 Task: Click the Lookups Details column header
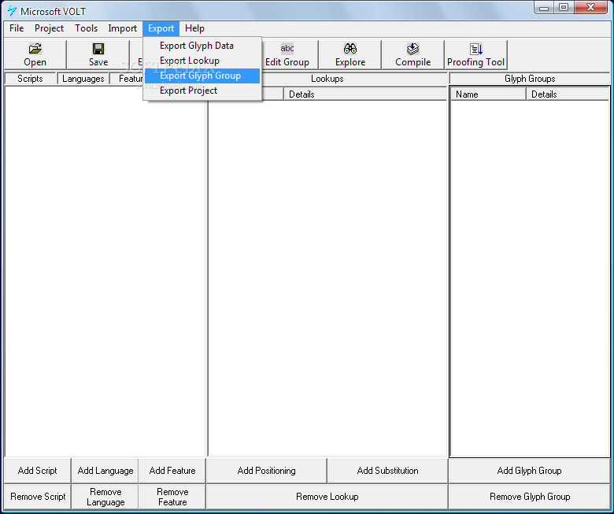[365, 94]
